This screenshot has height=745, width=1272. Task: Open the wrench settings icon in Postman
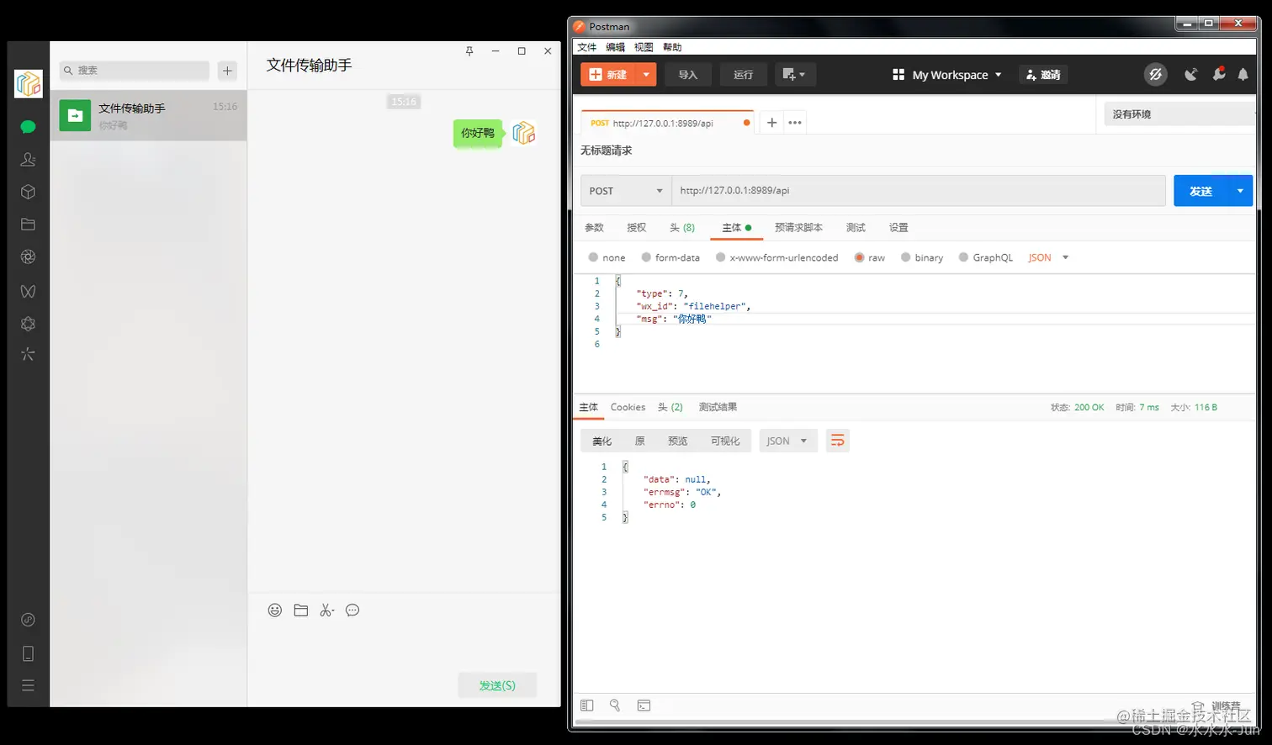(x=1218, y=74)
